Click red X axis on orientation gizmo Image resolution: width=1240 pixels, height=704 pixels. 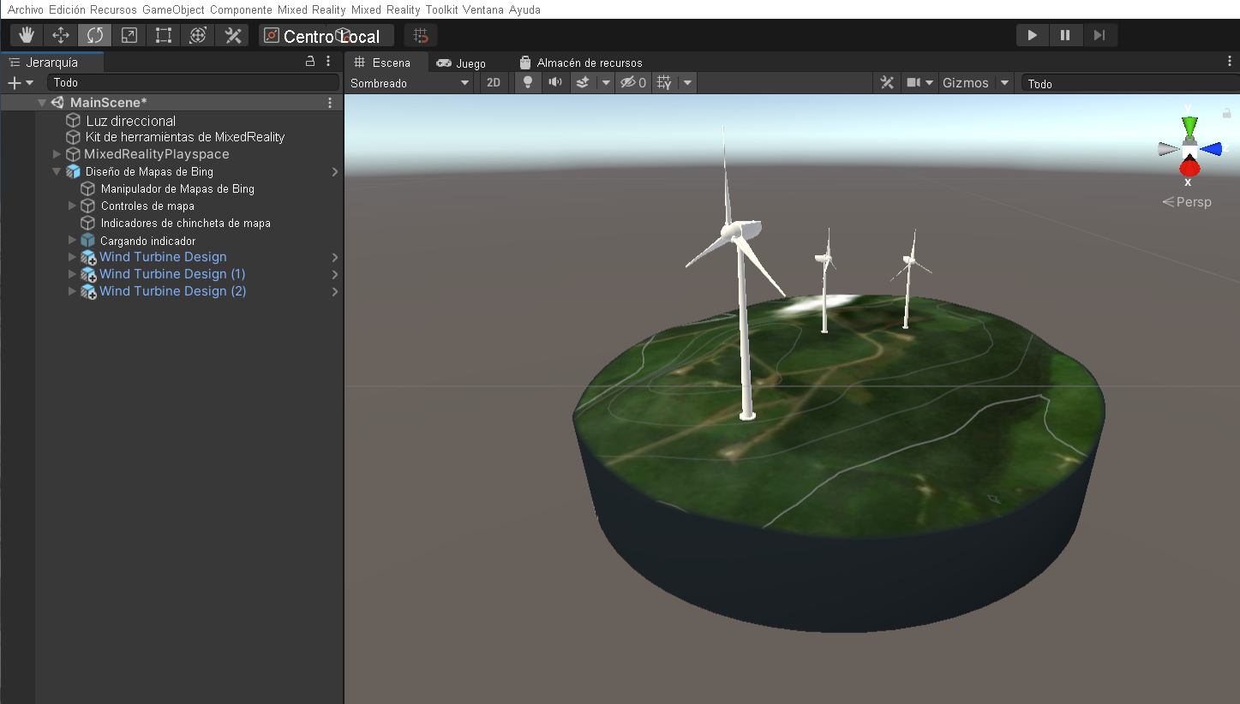pos(1189,169)
